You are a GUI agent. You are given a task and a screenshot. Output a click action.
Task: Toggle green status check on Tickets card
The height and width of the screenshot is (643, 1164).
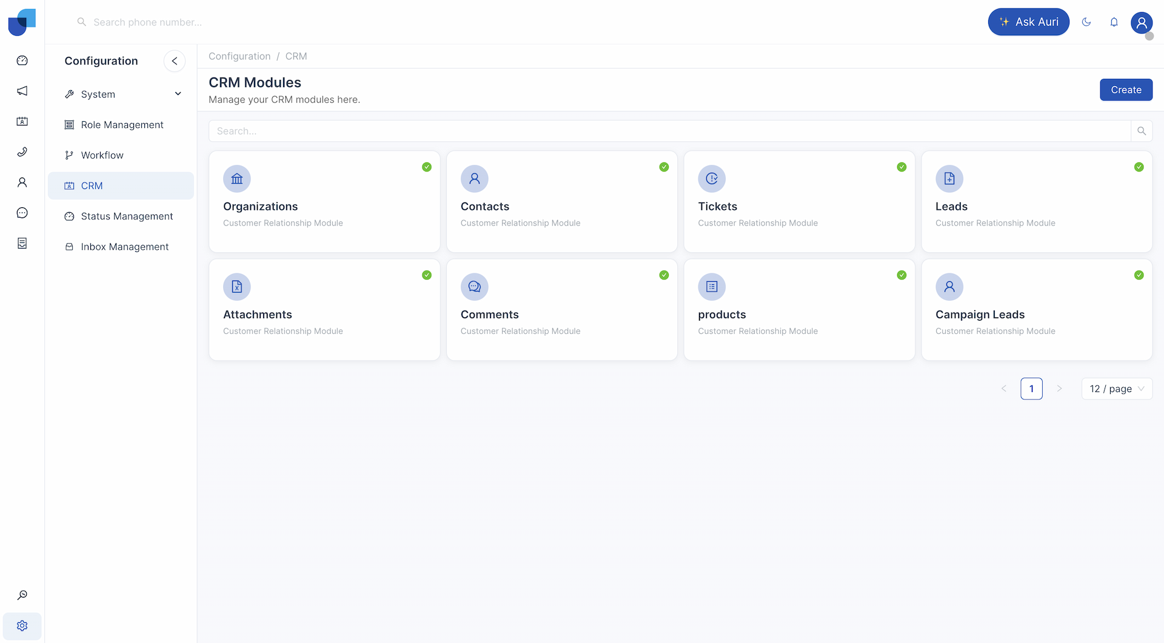(x=902, y=167)
